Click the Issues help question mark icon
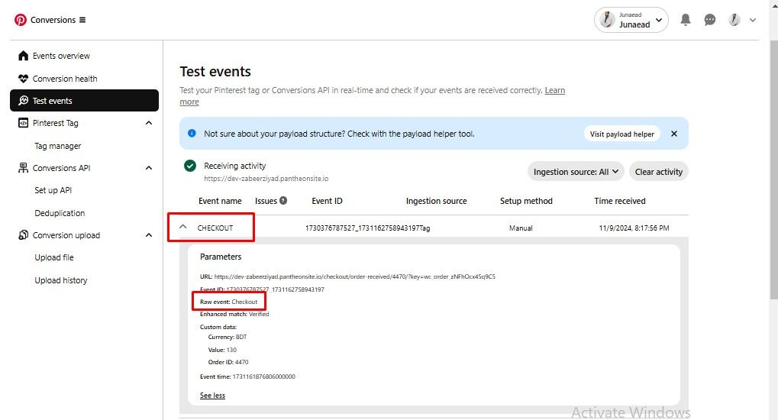This screenshot has width=778, height=420. 283,201
